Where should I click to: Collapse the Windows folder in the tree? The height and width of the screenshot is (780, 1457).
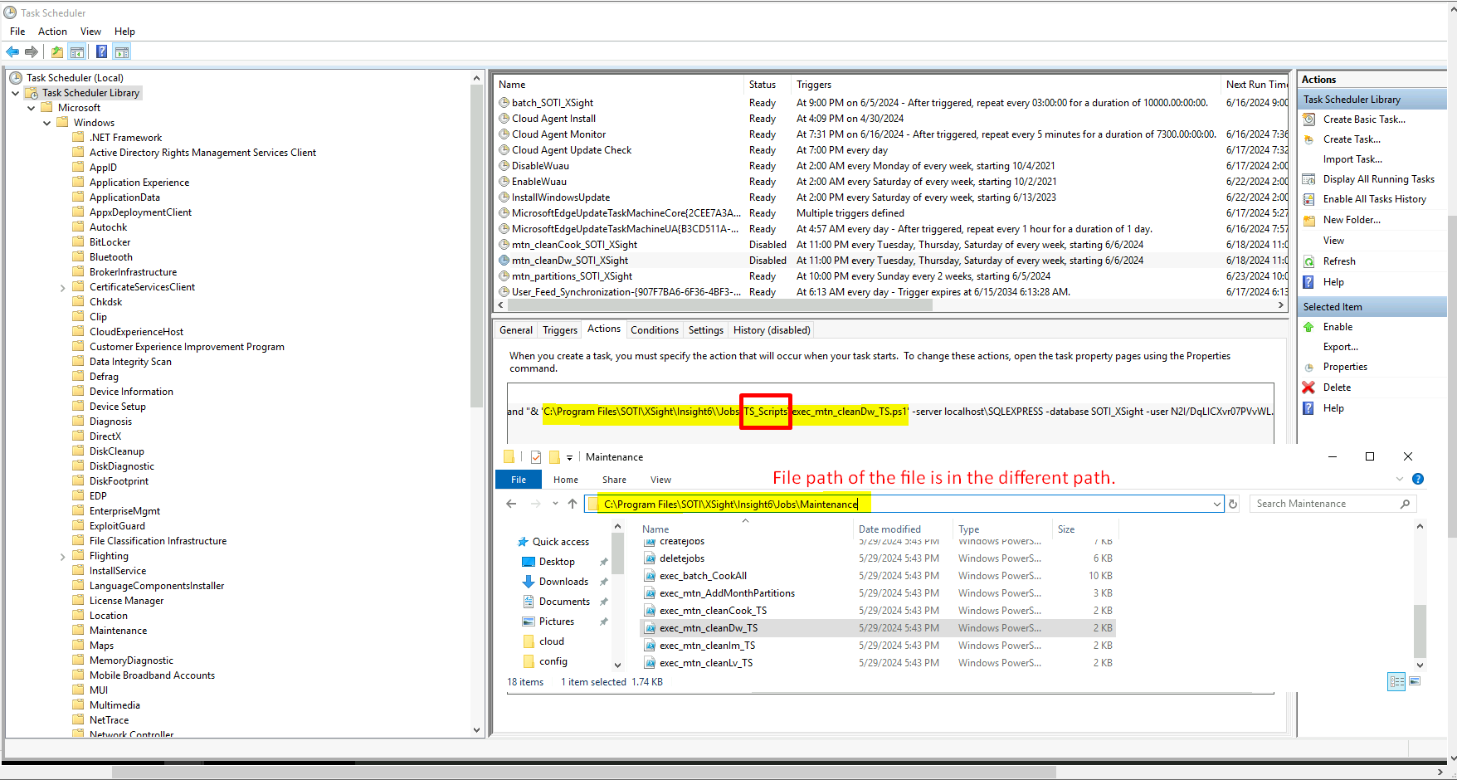point(47,122)
